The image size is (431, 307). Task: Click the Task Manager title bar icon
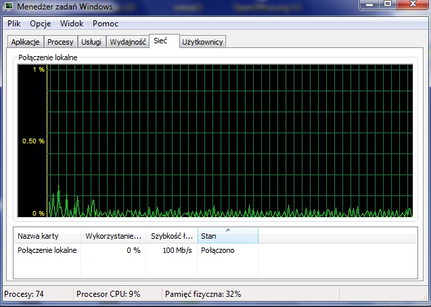pos(8,6)
